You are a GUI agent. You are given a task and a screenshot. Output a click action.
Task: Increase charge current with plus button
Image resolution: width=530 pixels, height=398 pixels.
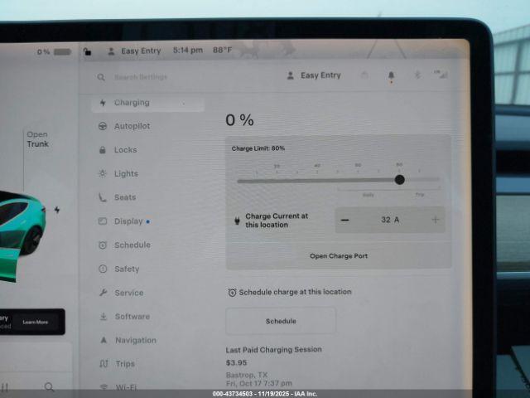tap(436, 220)
